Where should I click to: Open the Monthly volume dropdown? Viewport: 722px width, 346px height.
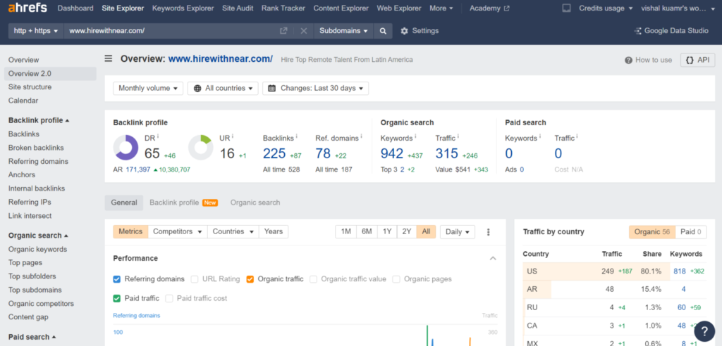click(148, 88)
